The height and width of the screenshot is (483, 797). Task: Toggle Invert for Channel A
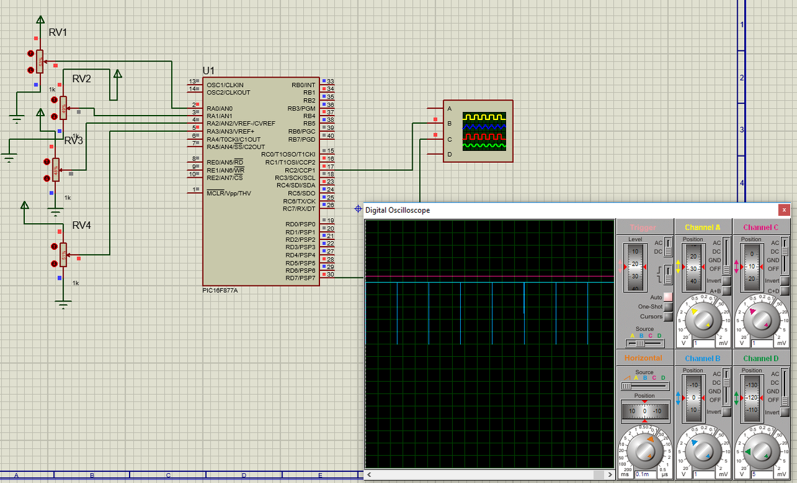726,281
